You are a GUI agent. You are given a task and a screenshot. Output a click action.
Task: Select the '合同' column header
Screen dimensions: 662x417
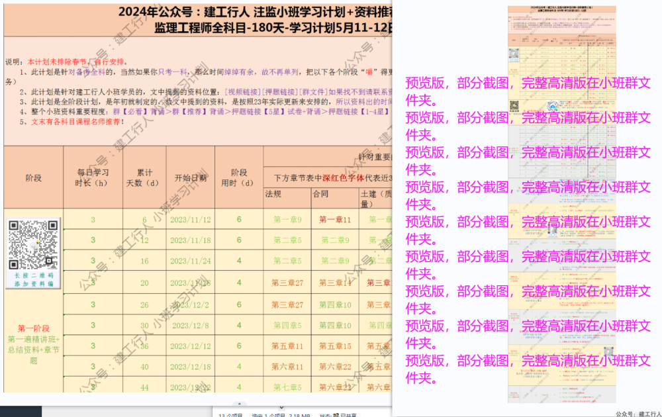pos(335,198)
